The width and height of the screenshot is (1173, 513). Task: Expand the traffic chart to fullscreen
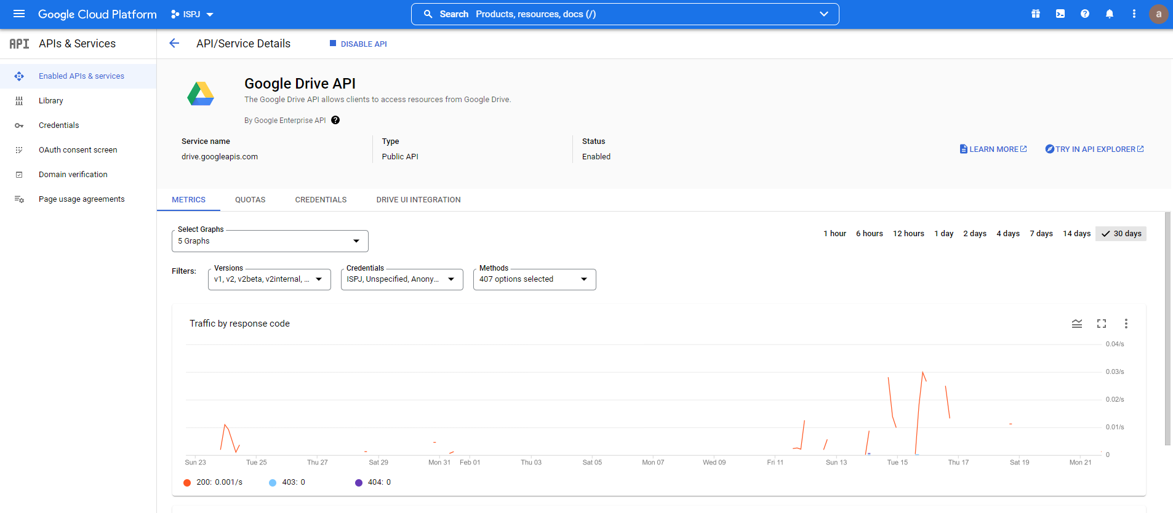click(x=1102, y=324)
